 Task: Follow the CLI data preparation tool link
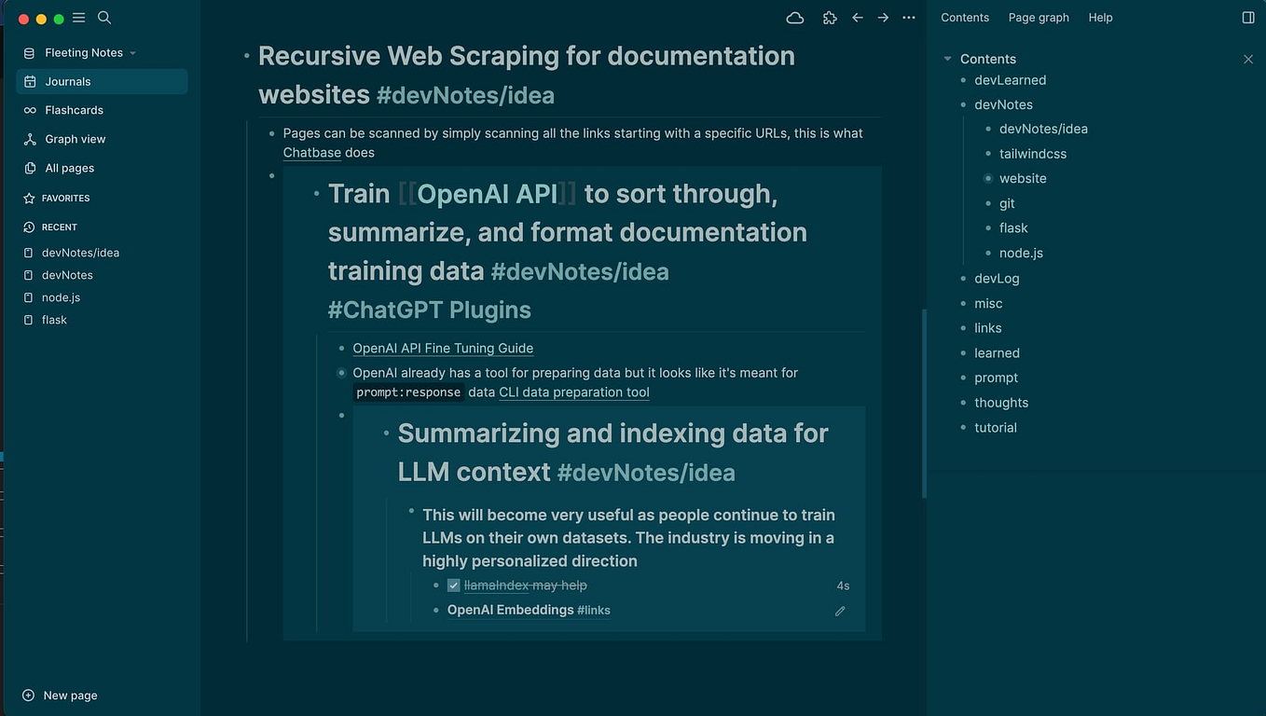click(x=574, y=392)
